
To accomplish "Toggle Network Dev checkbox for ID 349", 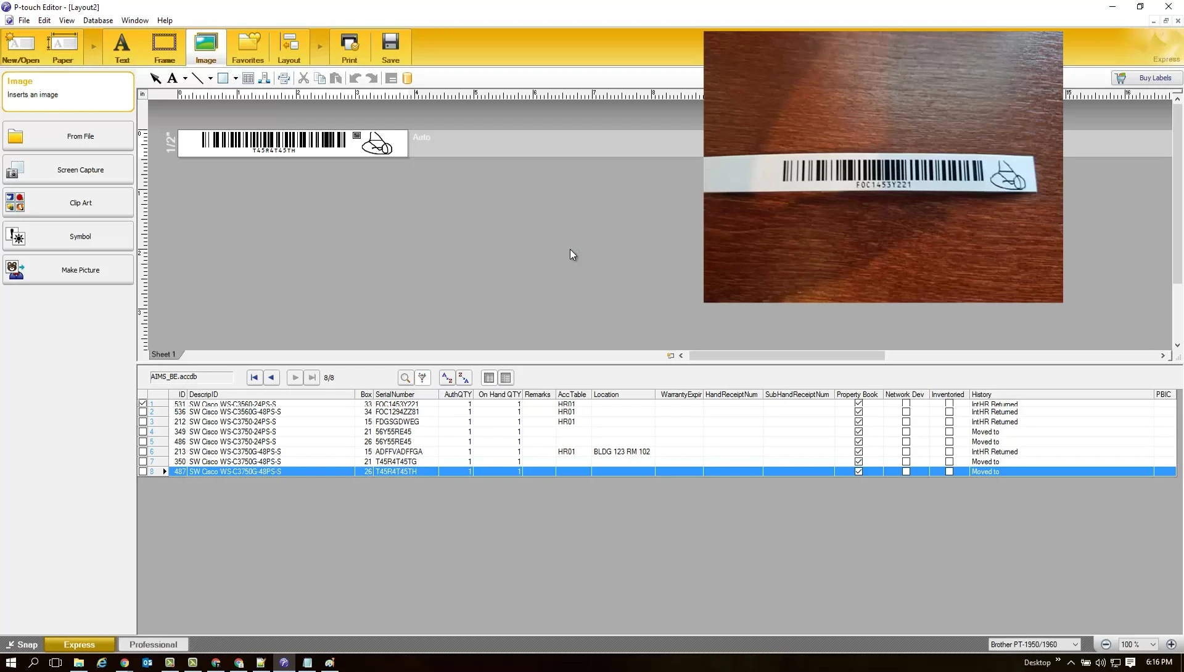I will pyautogui.click(x=906, y=432).
